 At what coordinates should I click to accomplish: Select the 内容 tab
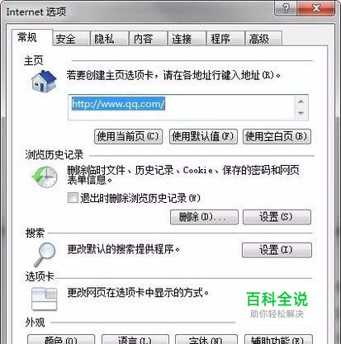[x=149, y=39]
